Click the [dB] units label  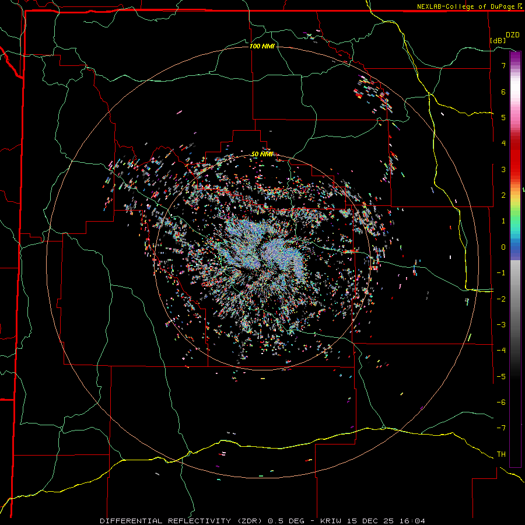pos(498,40)
